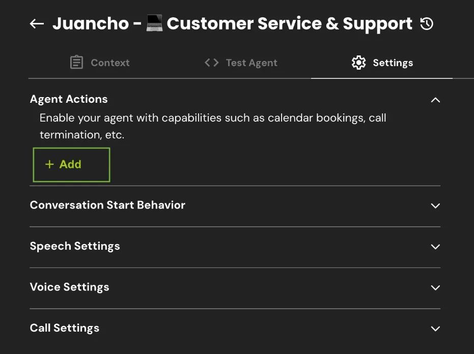The image size is (474, 354).
Task: Click the plus icon in Add button
Action: [x=49, y=164]
